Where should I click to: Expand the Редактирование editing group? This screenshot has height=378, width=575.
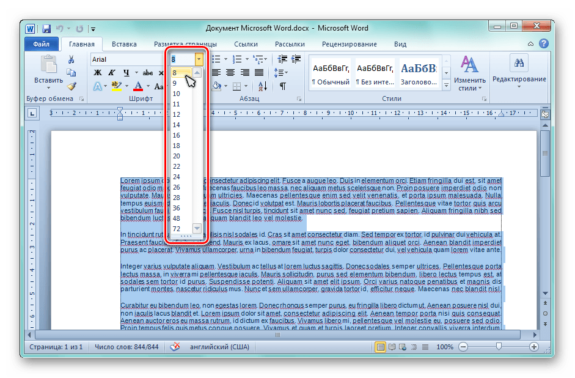(x=519, y=71)
